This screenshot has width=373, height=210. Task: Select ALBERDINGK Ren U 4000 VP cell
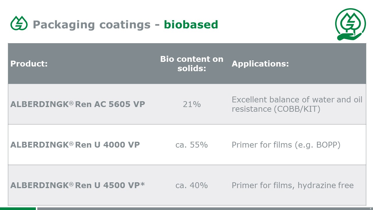[x=75, y=145]
